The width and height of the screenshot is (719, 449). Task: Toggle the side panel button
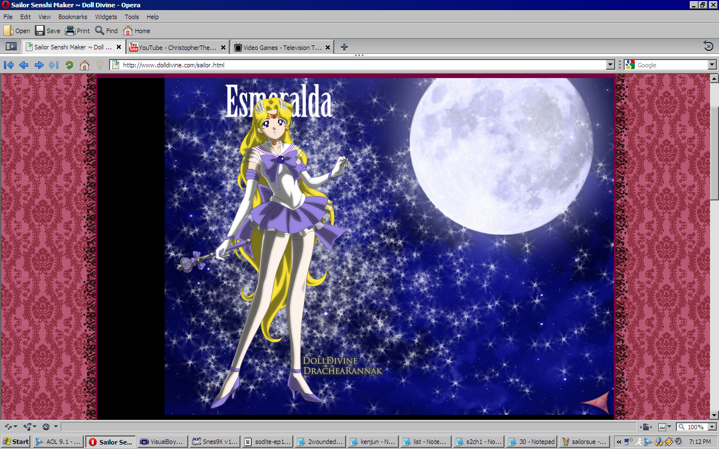click(x=11, y=47)
